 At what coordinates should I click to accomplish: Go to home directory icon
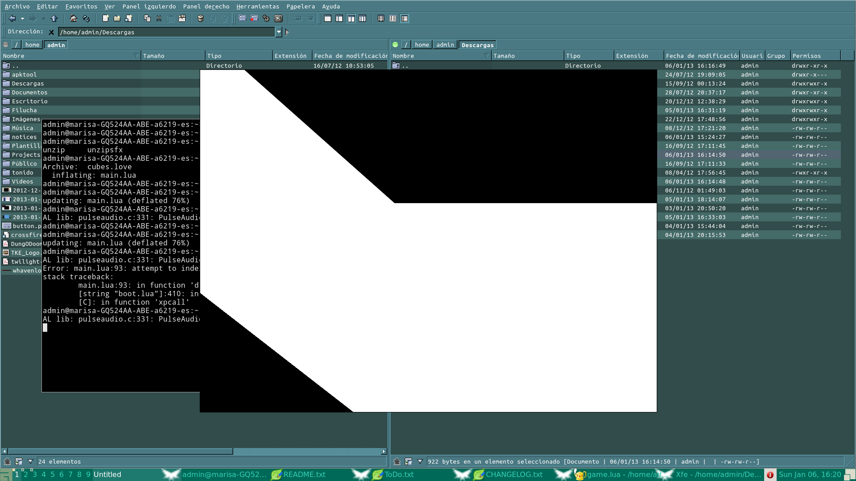click(74, 18)
